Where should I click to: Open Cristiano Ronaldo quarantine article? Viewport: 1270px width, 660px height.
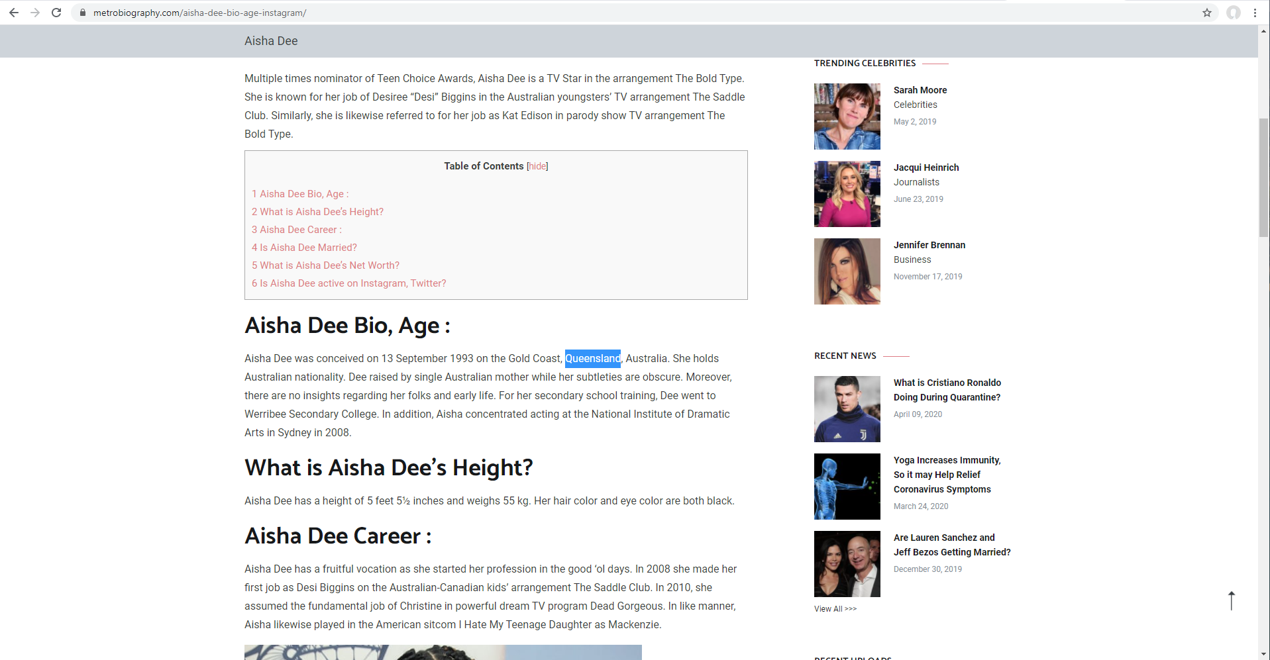pos(947,390)
